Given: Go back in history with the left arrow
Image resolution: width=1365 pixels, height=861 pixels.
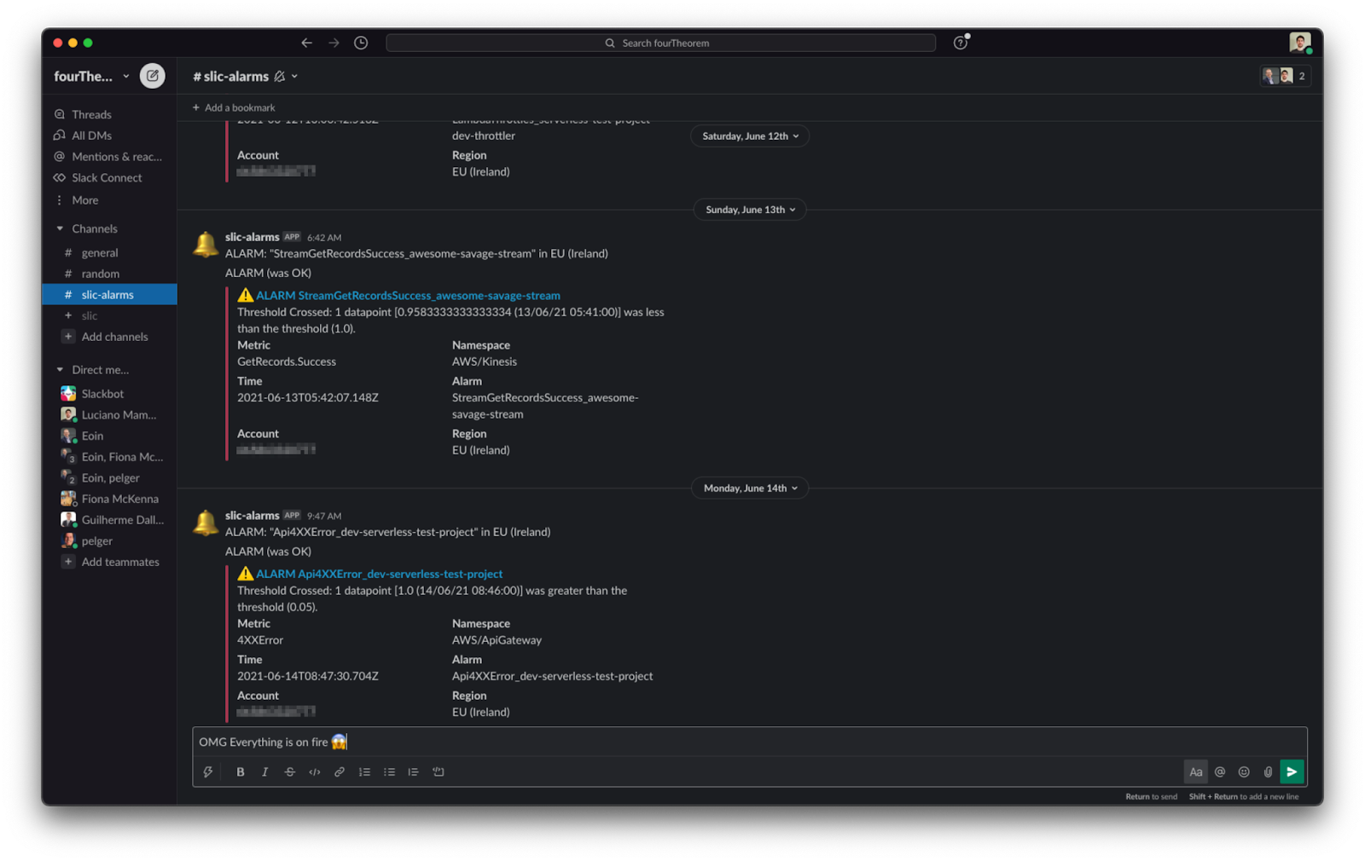Looking at the screenshot, I should pos(306,43).
